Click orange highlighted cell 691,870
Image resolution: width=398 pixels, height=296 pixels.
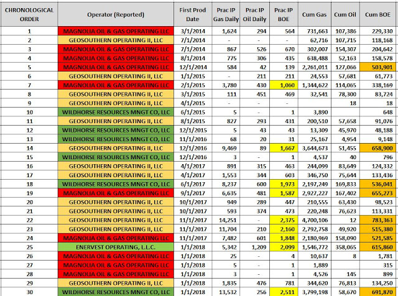[x=378, y=292]
